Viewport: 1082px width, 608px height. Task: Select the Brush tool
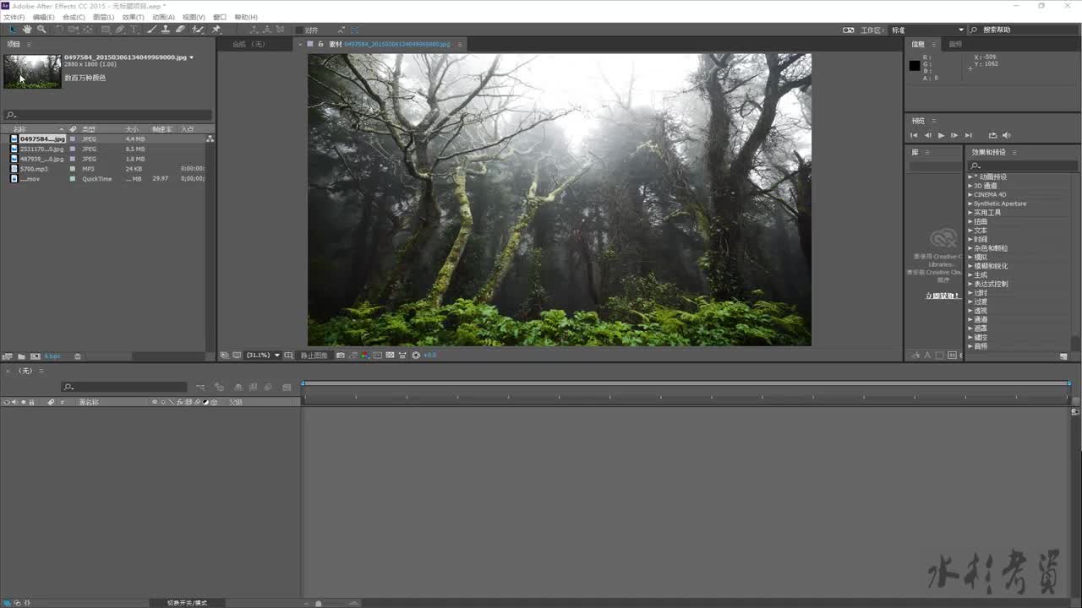[151, 30]
